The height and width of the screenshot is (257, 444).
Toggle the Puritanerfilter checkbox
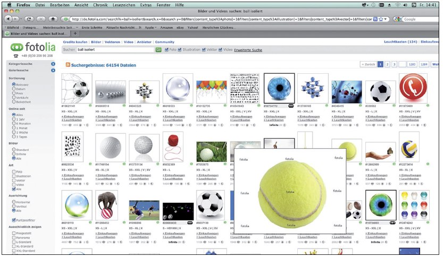(x=14, y=220)
